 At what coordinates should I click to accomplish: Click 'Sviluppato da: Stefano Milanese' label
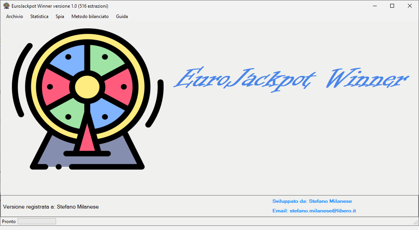coord(312,201)
